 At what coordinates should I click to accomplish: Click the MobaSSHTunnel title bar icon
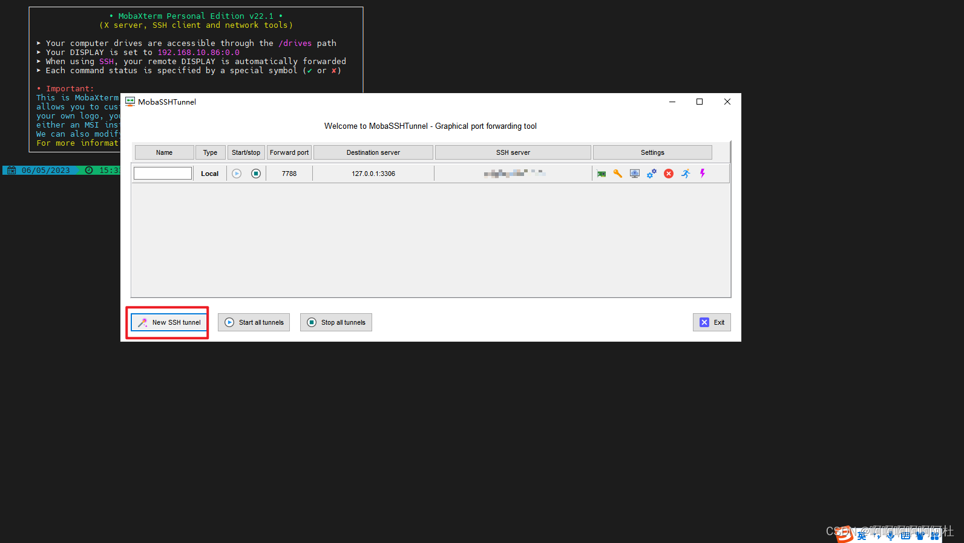[130, 102]
